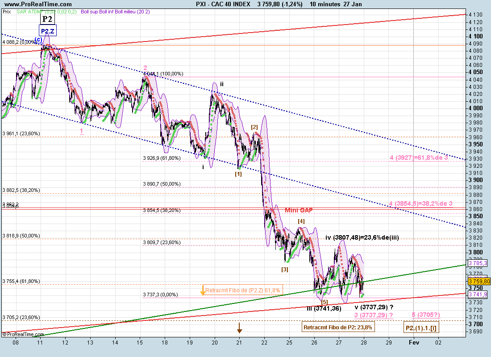Screen dimensions: 491x357
Task: Click the yellow 3 759,80 current price tag
Action: (x=479, y=281)
